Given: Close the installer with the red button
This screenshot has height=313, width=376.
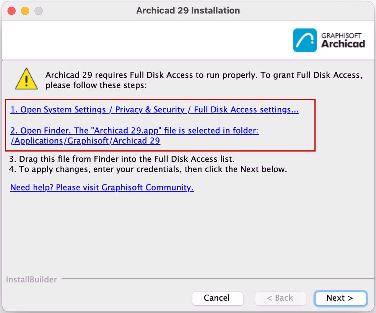Looking at the screenshot, I should 11,11.
